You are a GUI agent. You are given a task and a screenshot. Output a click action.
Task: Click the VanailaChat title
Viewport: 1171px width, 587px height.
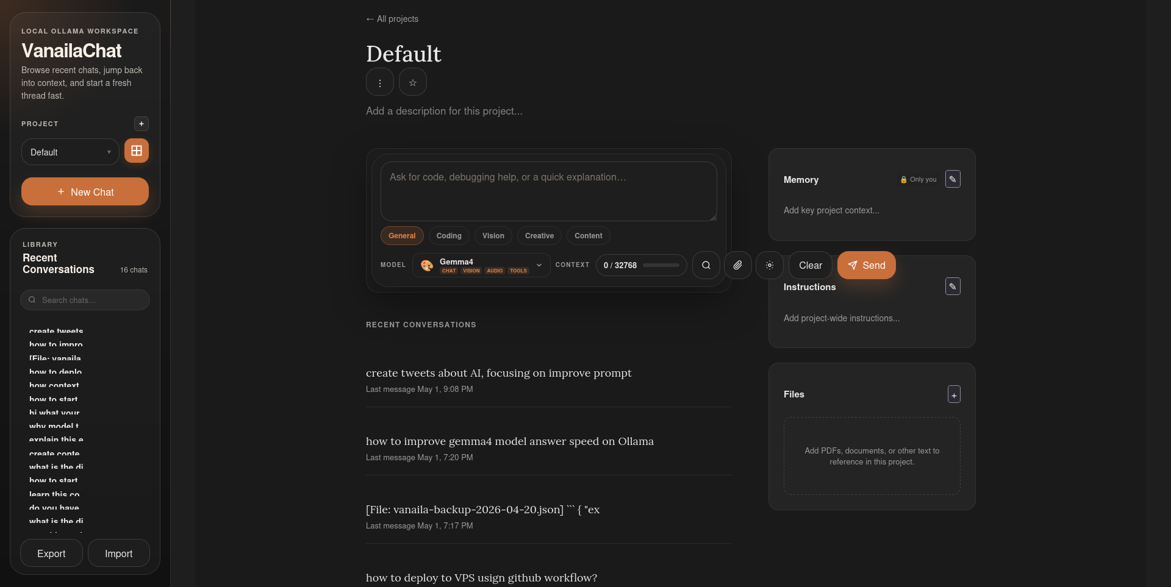[x=71, y=51]
